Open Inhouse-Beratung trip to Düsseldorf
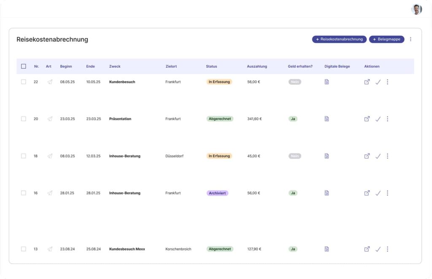432x279 pixels. [x=124, y=156]
